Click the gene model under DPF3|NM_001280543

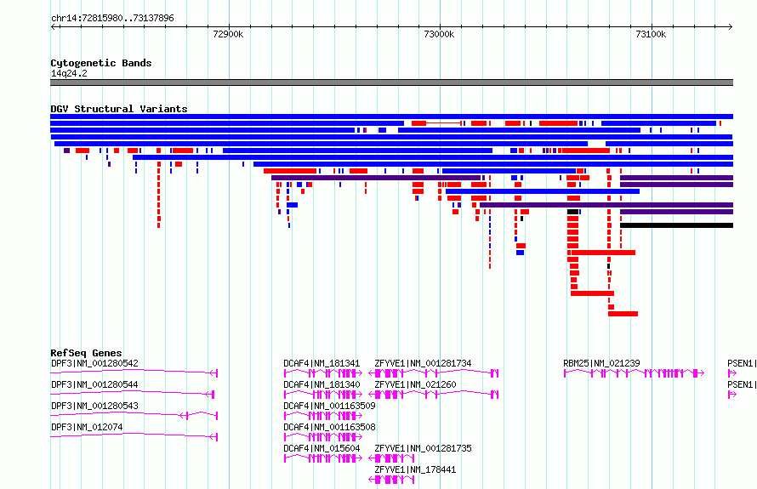pos(134,415)
